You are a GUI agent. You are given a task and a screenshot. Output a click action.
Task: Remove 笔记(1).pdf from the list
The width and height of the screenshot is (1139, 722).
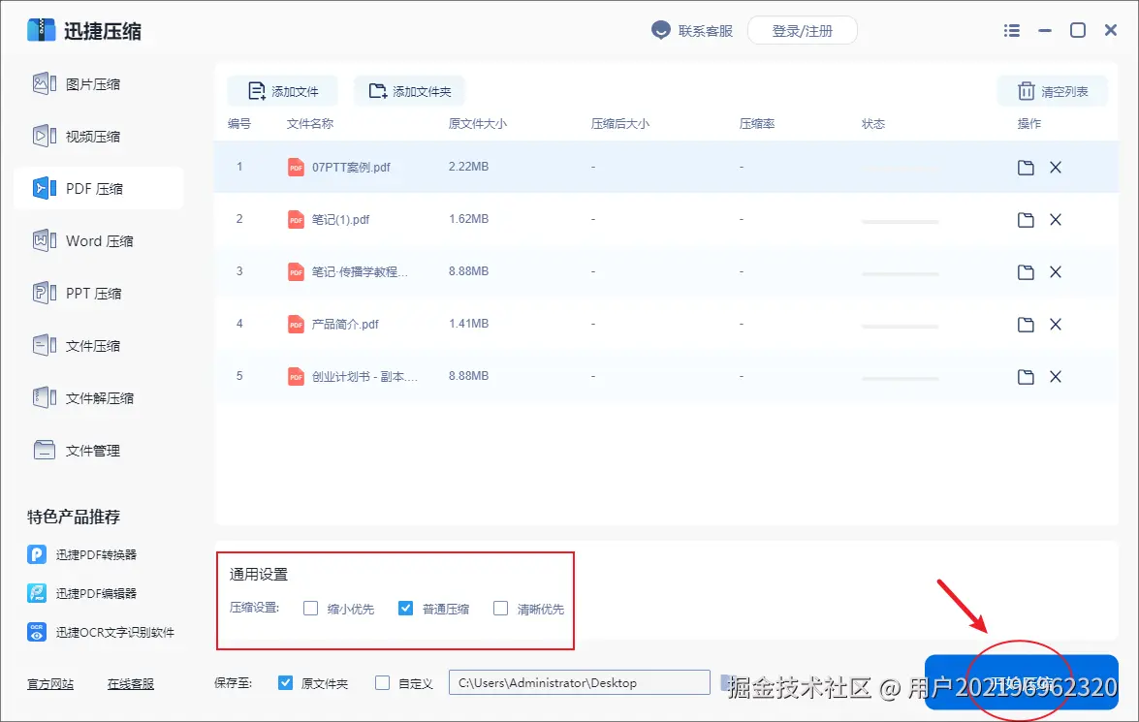pyautogui.click(x=1056, y=220)
